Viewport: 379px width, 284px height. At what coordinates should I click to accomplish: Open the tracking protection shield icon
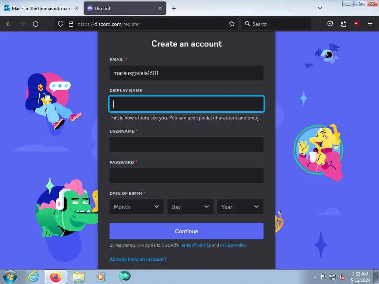point(61,24)
